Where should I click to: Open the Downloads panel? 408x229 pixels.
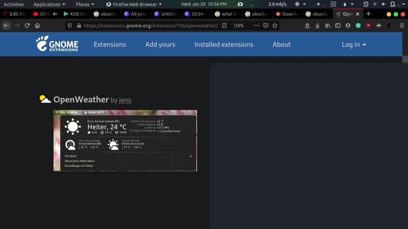pyautogui.click(x=318, y=25)
